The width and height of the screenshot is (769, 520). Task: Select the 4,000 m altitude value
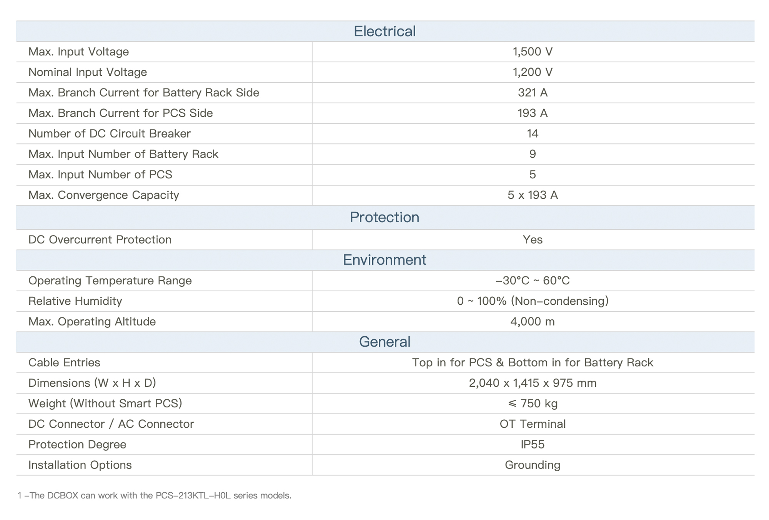[x=533, y=322]
